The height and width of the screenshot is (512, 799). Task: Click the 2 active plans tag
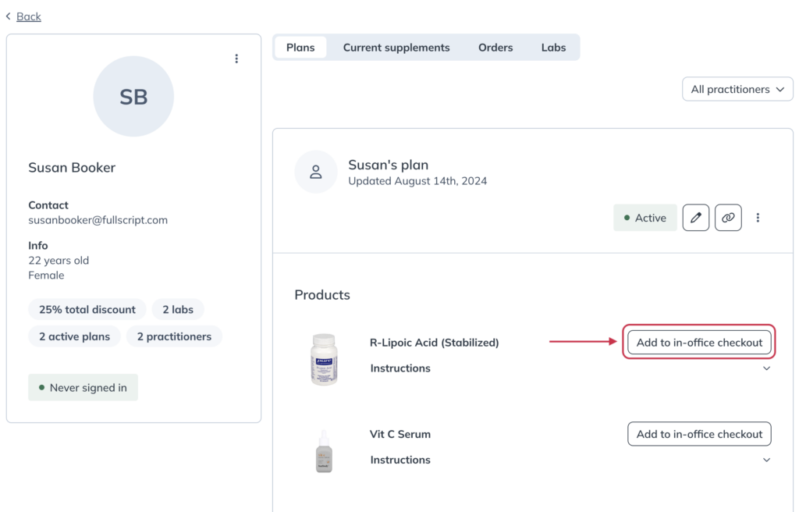[74, 336]
